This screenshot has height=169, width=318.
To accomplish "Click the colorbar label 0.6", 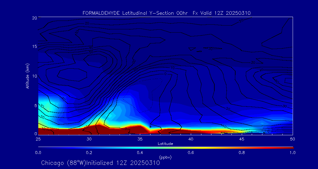I will pyautogui.click(x=191, y=153).
